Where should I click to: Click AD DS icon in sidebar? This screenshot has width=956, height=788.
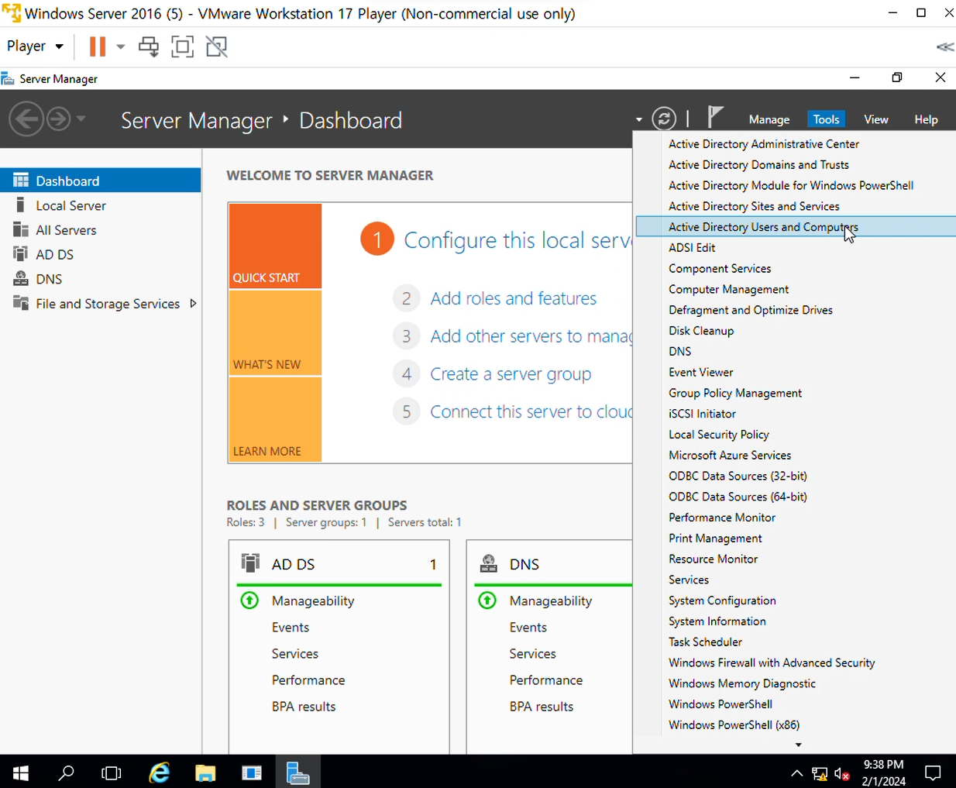click(x=21, y=254)
